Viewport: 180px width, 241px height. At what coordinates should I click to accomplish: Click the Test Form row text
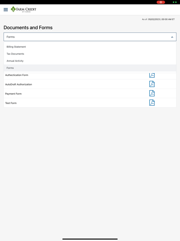(11, 103)
